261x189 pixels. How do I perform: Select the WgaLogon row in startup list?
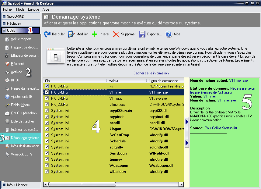[119, 166]
